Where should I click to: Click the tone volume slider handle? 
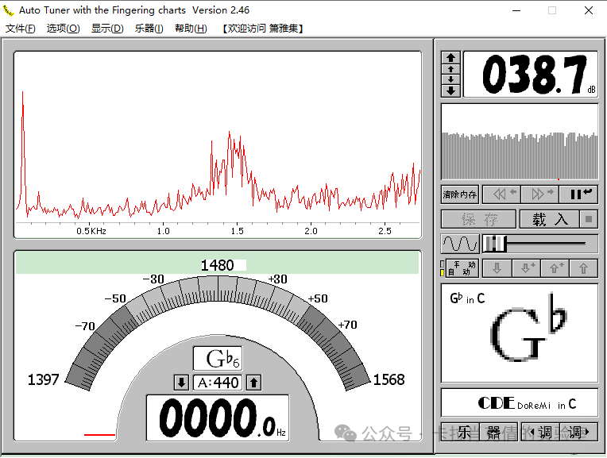[x=494, y=244]
